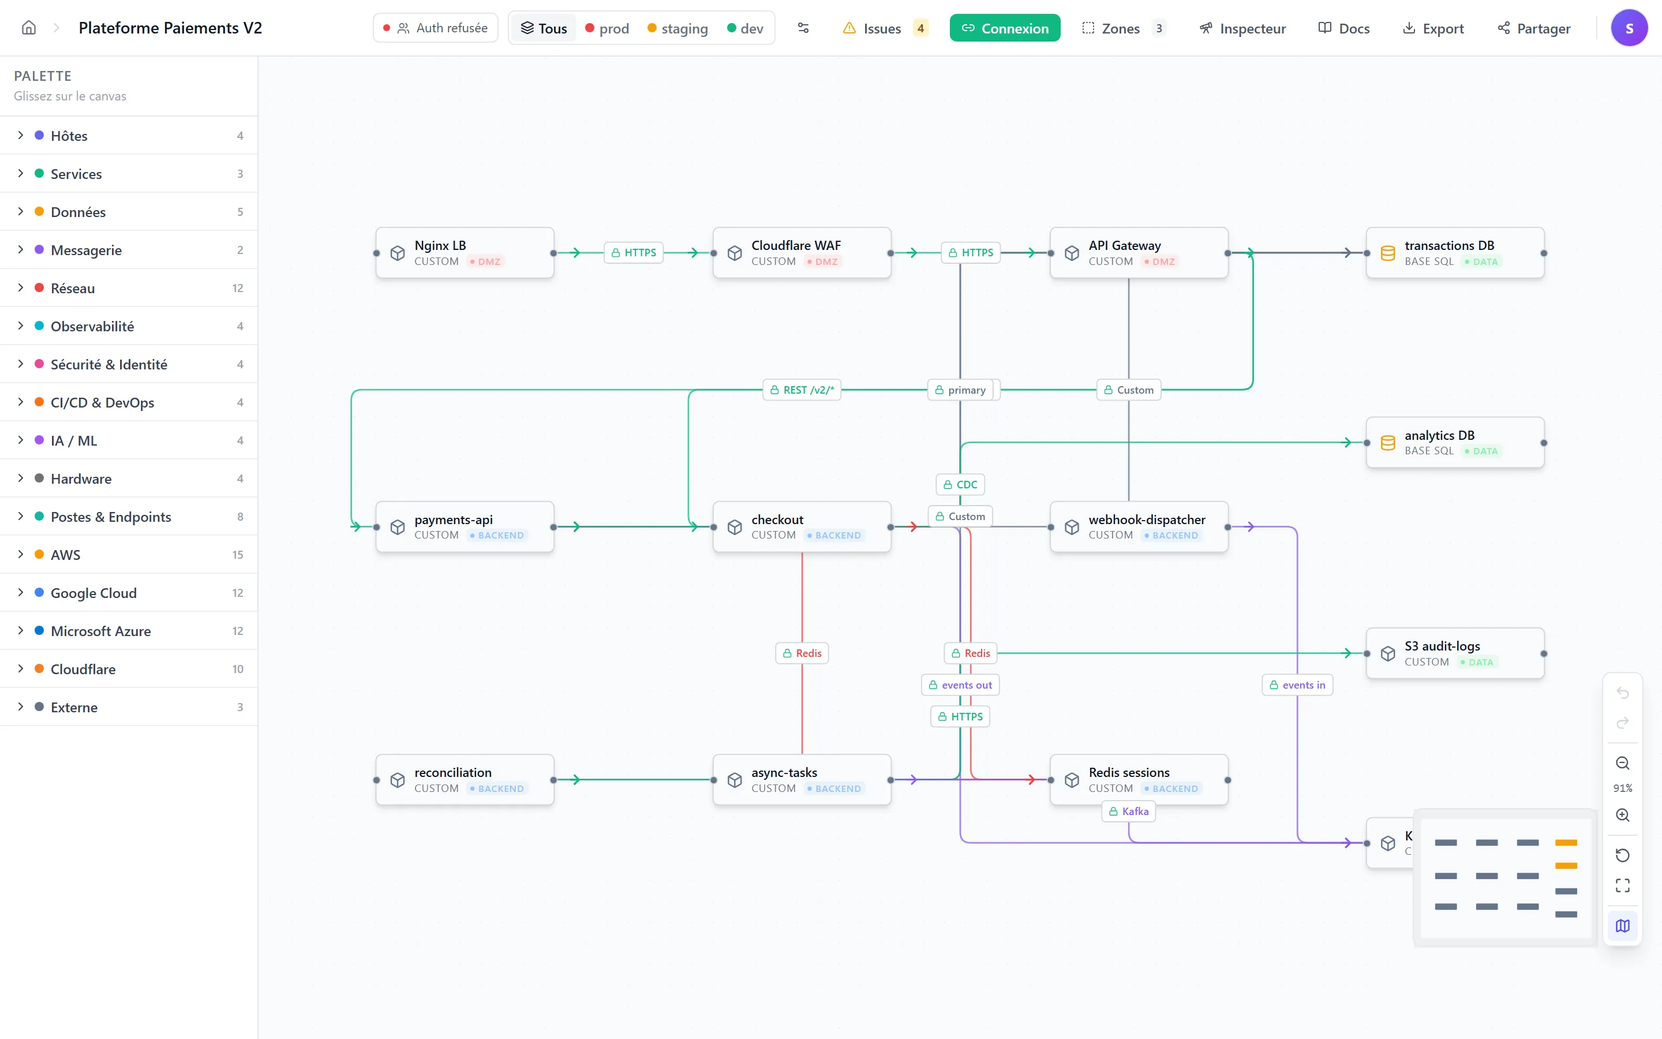Image resolution: width=1662 pixels, height=1039 pixels.
Task: Reset the canvas view rotation icon
Action: point(1622,855)
